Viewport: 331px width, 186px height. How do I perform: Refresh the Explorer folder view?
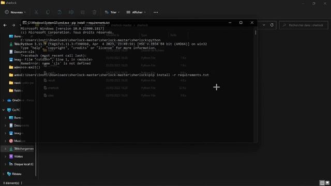click(272, 25)
